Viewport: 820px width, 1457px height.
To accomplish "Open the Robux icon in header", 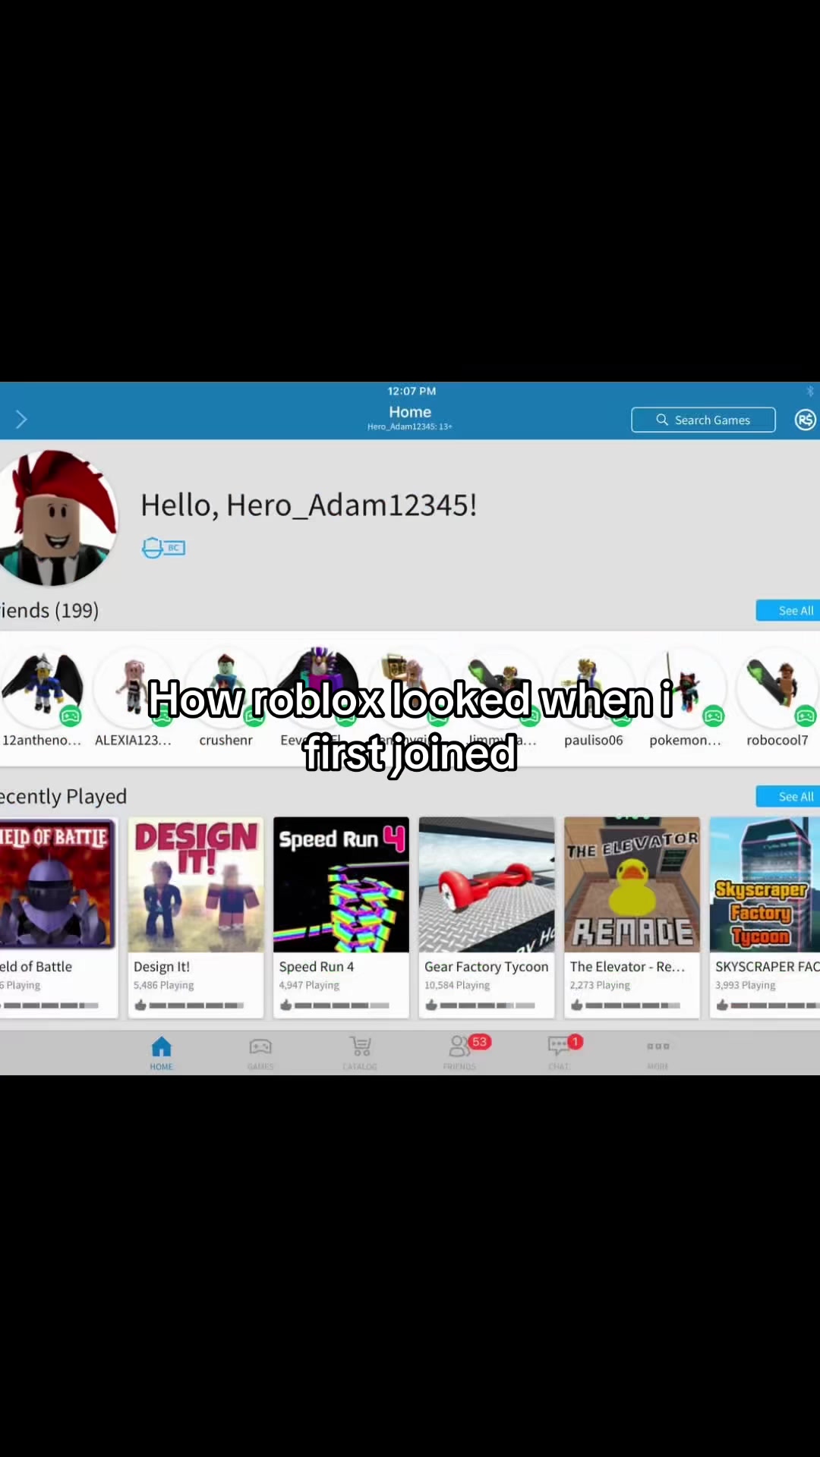I will pos(805,420).
